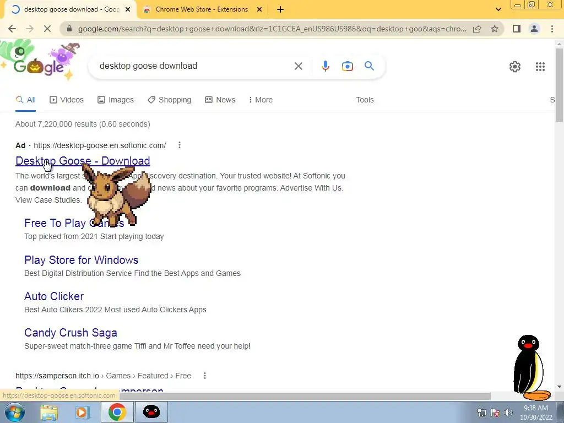Click the volume speaker tray icon
The height and width of the screenshot is (423, 564).
pyautogui.click(x=508, y=413)
